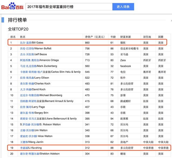Open the 莉莉安·贝当古 link
The image size is (172, 158).
[x=28, y=119]
